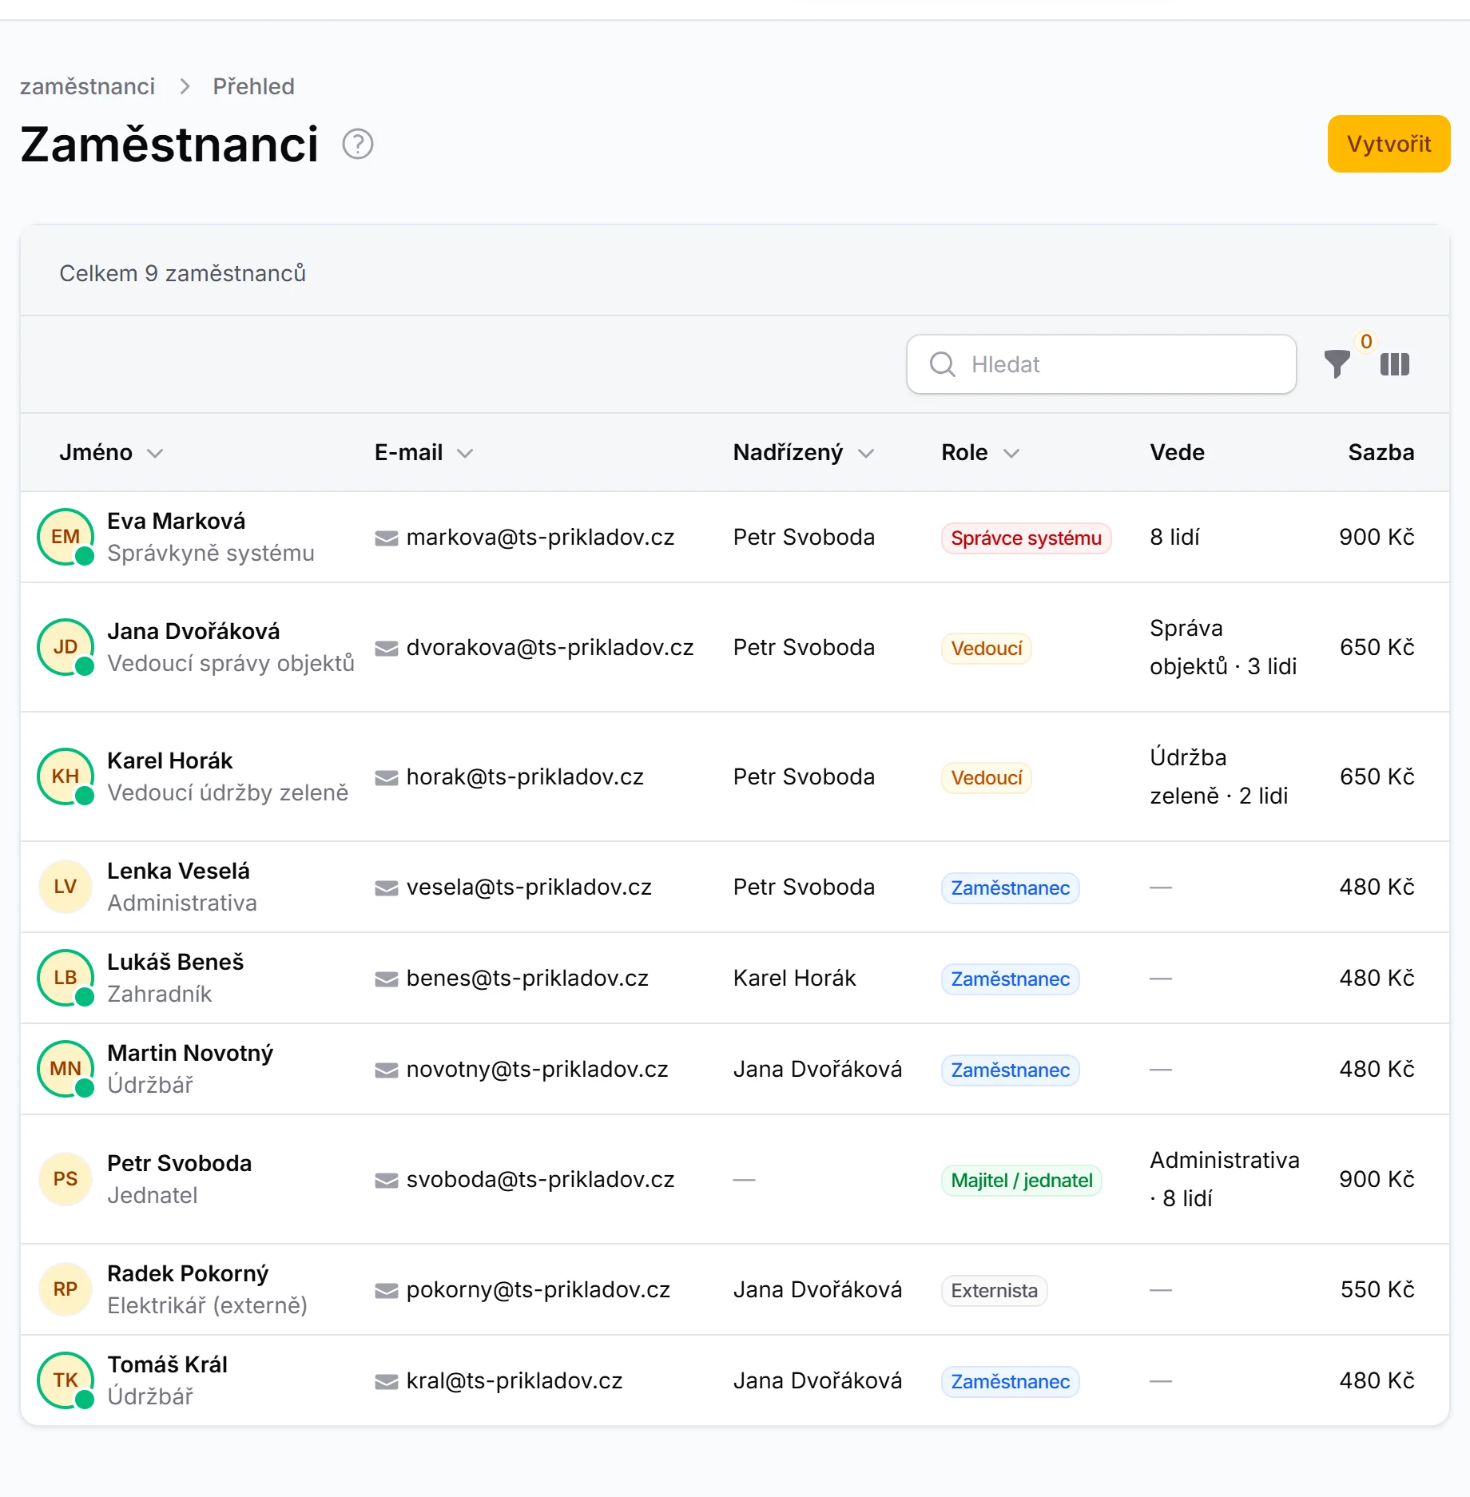Screen dimensions: 1470x1497
Task: Click Karel Horák in Nadřízený column
Action: point(795,978)
